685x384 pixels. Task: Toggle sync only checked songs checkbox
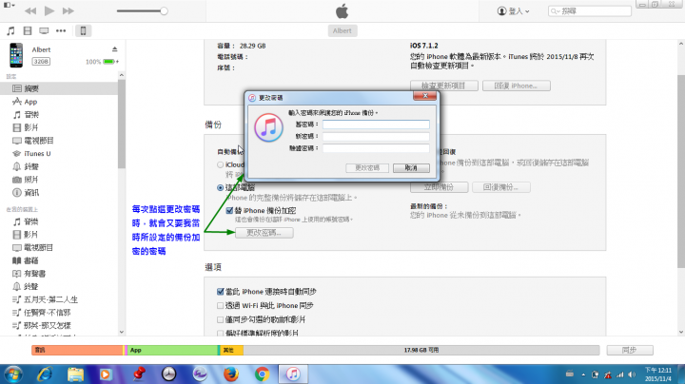(x=221, y=319)
